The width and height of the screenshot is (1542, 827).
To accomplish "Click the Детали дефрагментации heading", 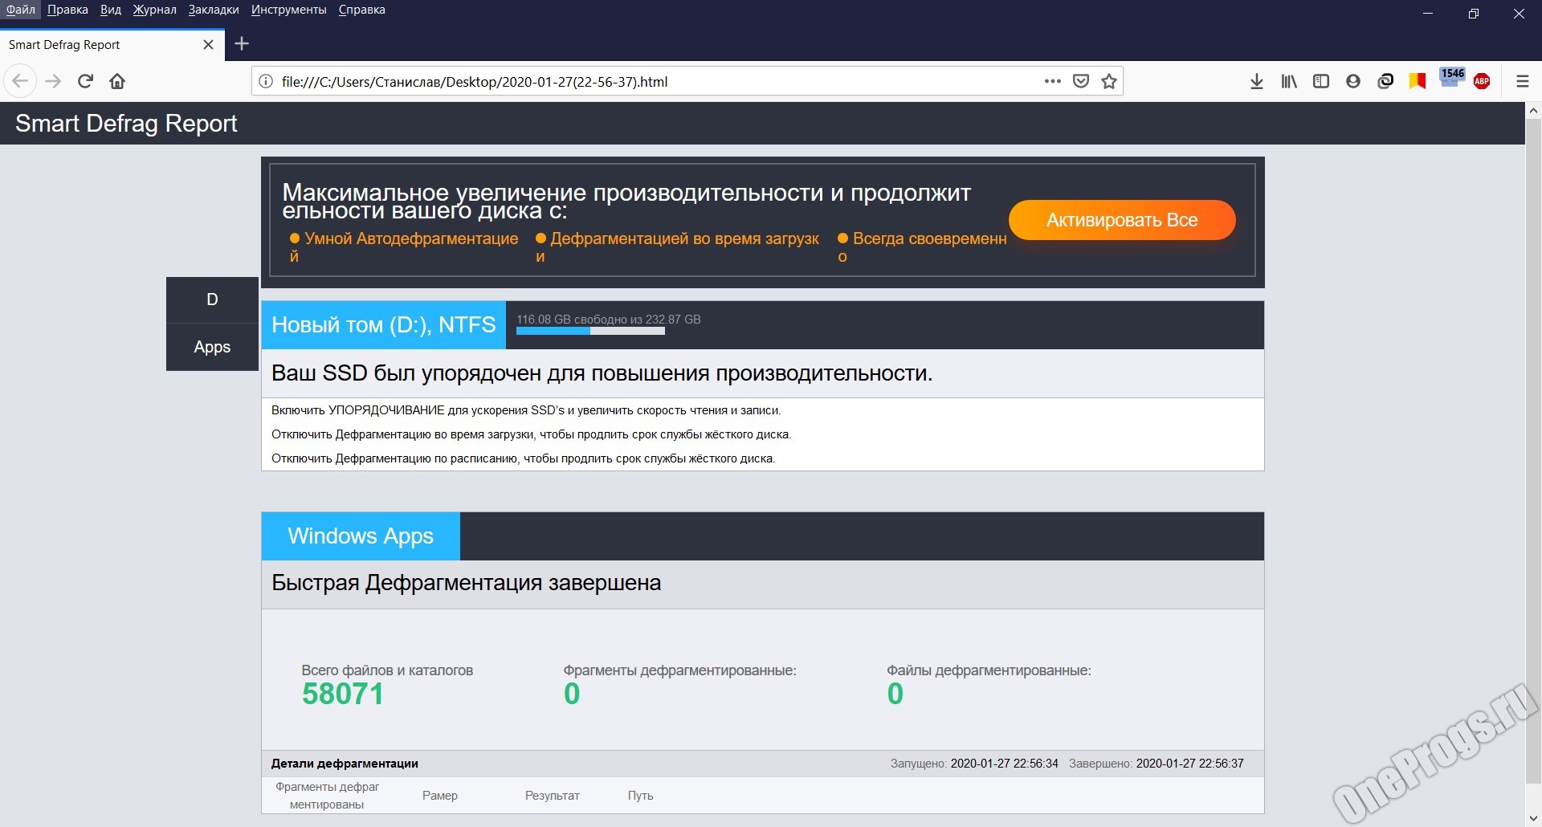I will 345,764.
